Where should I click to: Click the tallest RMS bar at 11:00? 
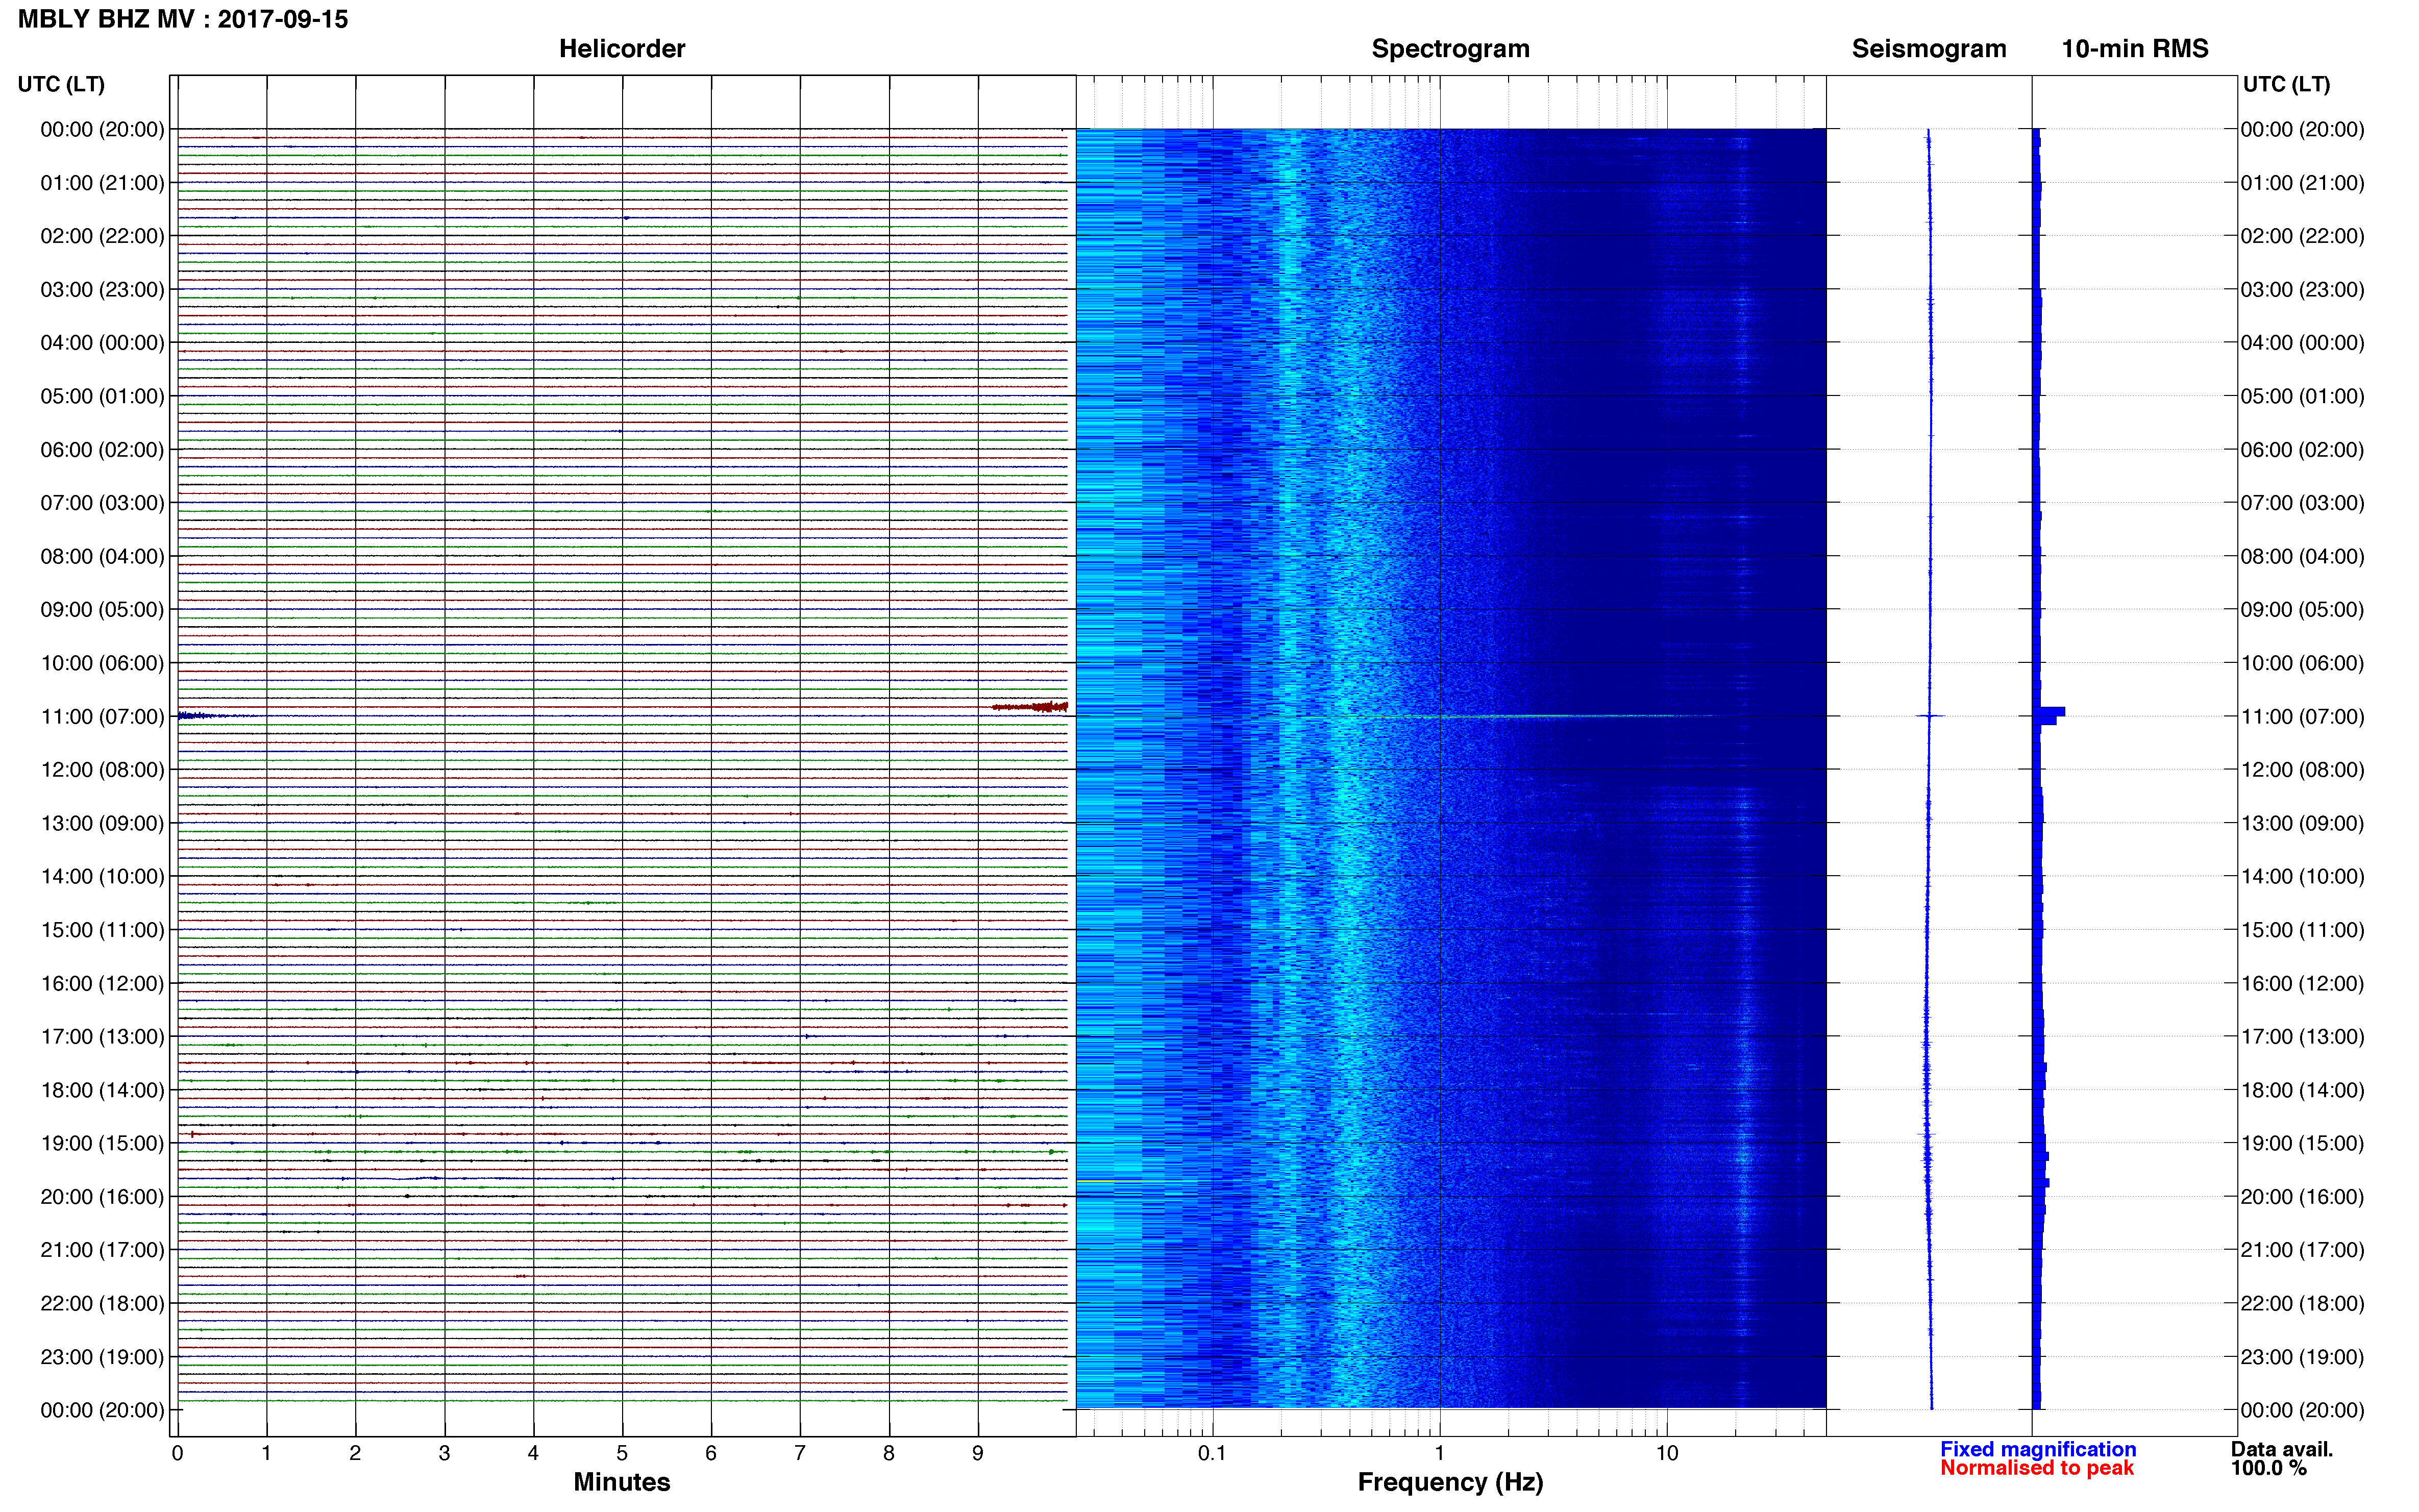tap(2049, 712)
